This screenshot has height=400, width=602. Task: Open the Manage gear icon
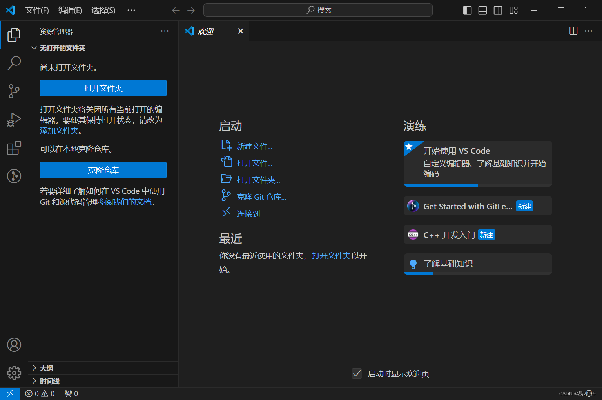coord(14,373)
